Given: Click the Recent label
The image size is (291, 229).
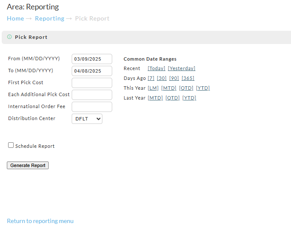Looking at the screenshot, I should 132,68.
